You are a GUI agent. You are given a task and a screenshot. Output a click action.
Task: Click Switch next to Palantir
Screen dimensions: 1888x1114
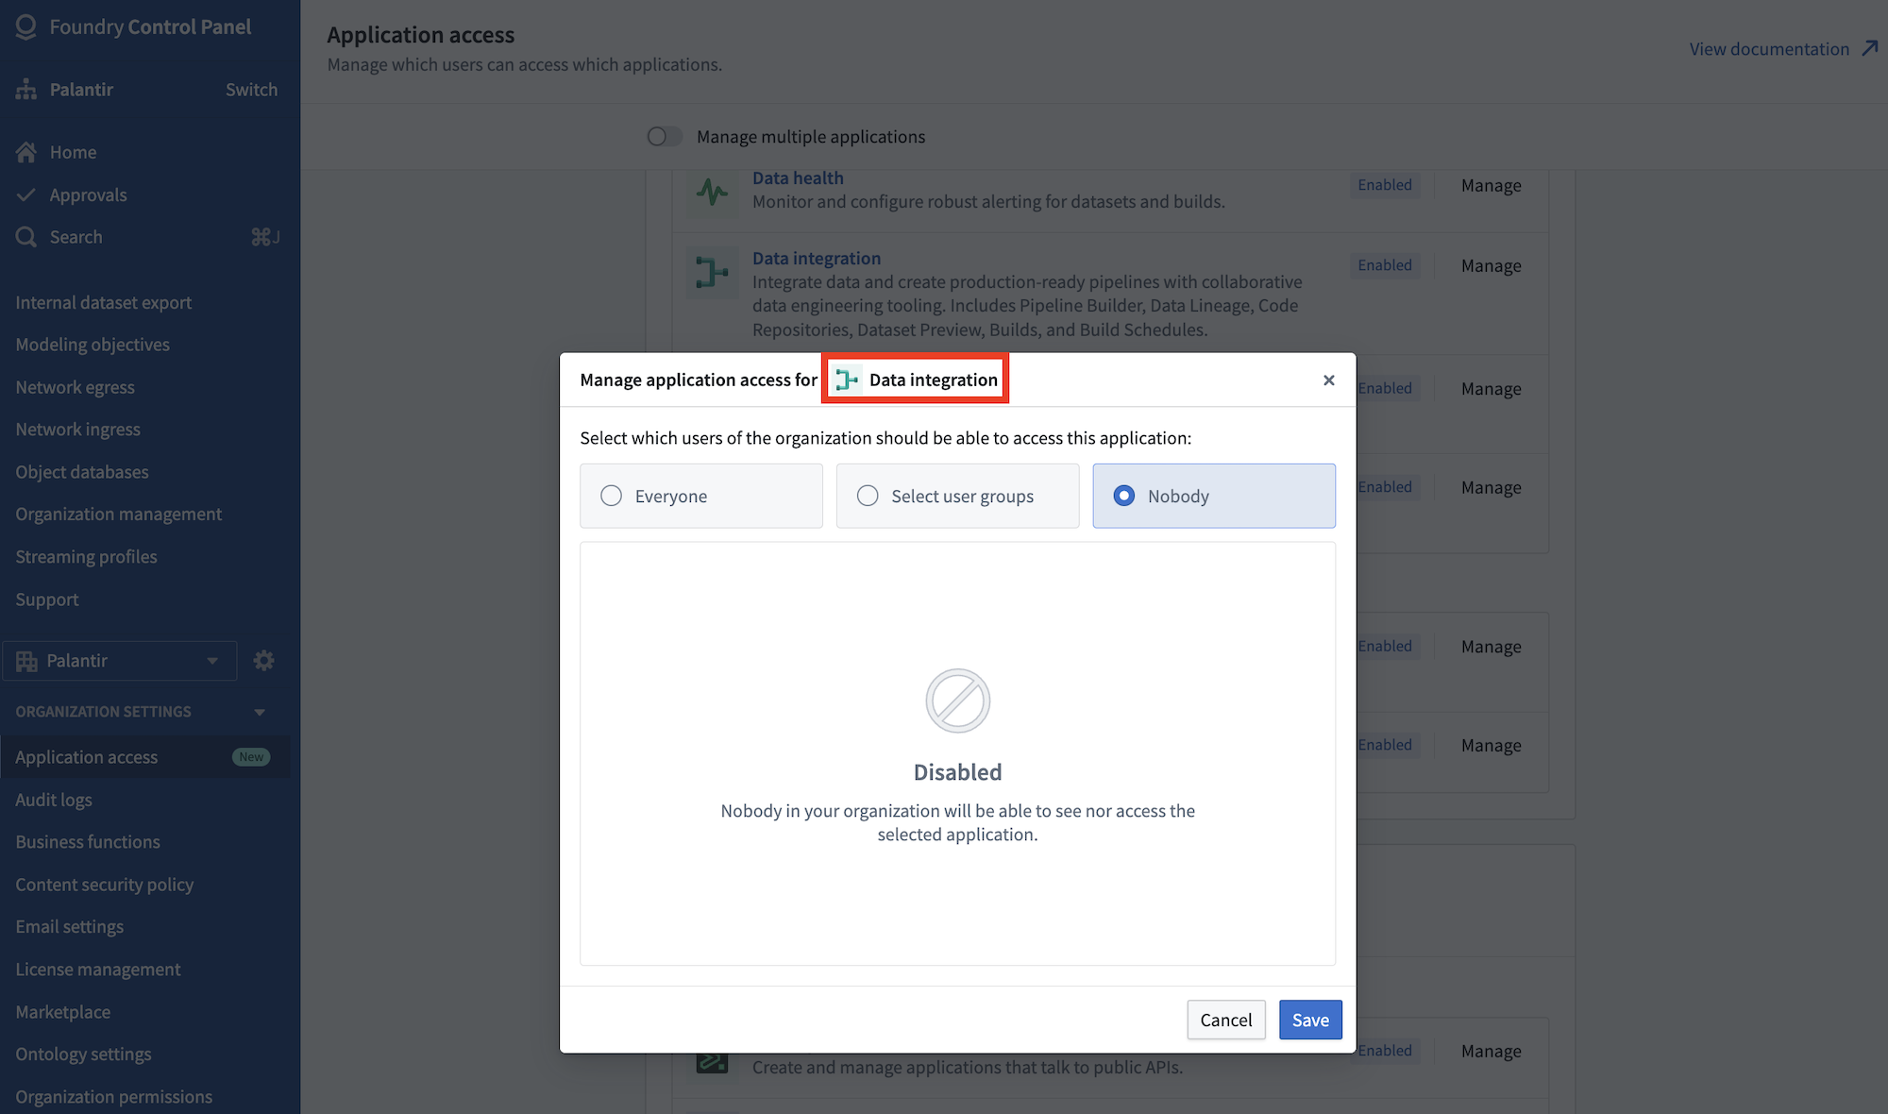click(251, 90)
